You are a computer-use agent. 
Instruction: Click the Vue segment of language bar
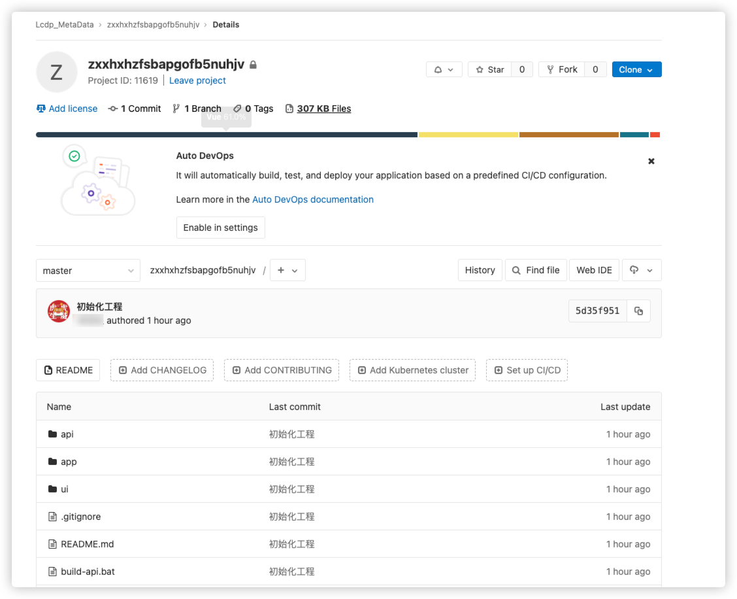(x=226, y=135)
